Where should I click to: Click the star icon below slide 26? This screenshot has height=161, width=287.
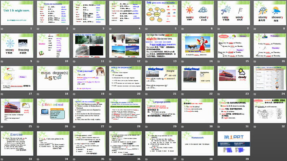[x=38, y=127]
